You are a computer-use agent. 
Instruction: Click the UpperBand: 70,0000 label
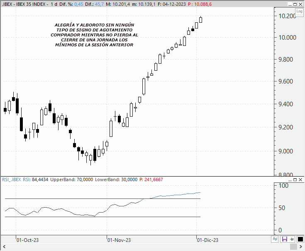point(71,180)
